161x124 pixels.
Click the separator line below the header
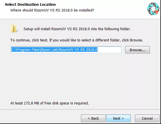tap(80, 19)
